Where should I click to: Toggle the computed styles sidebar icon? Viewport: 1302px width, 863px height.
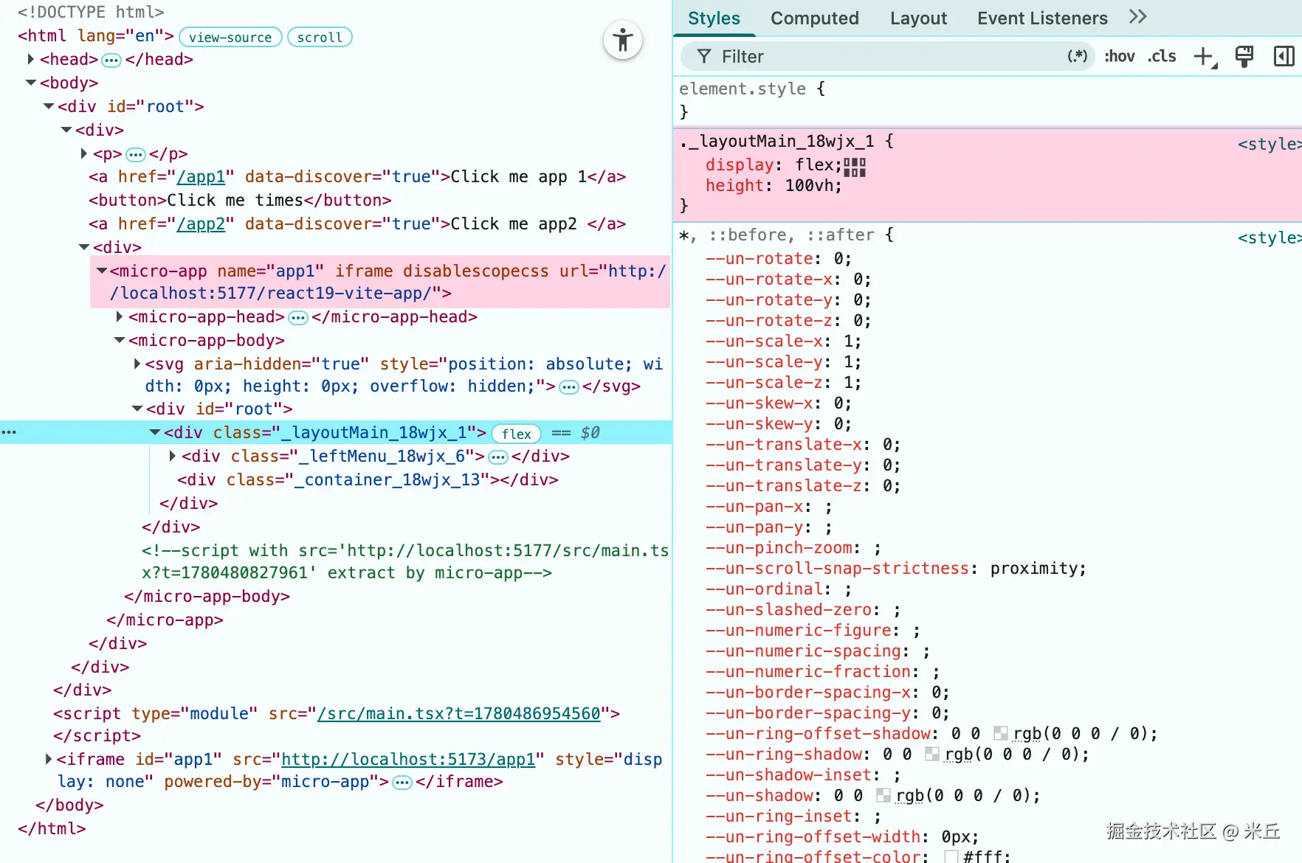[1284, 57]
